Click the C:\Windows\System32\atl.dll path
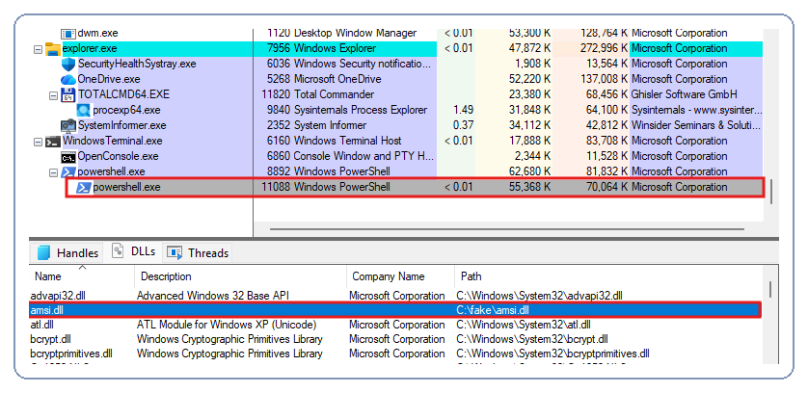808x393 pixels. (524, 325)
